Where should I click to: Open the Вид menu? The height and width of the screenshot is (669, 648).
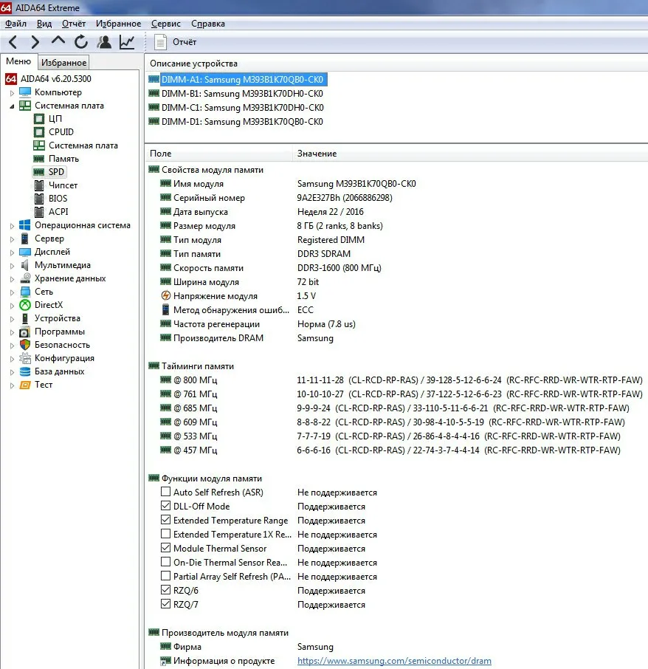44,24
